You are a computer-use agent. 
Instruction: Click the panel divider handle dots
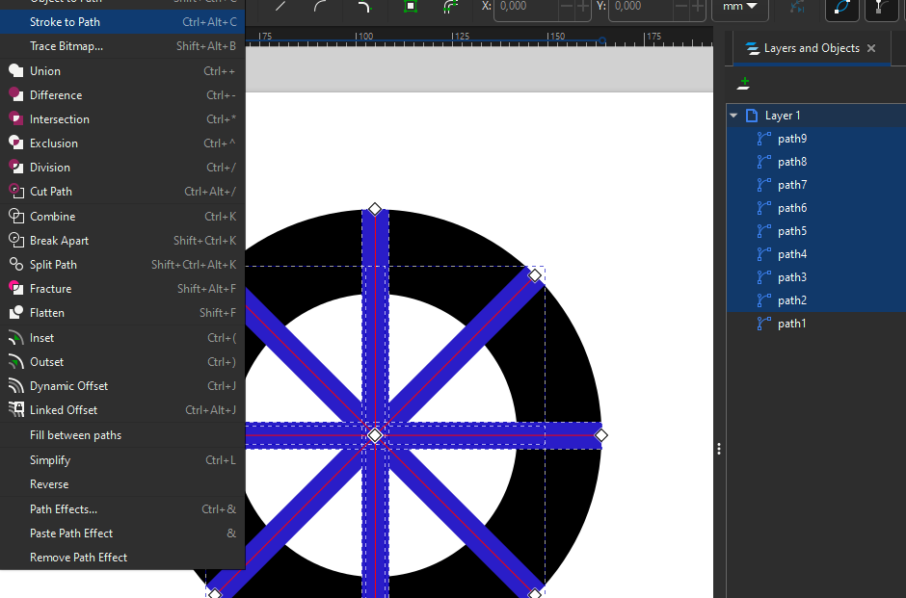(719, 449)
